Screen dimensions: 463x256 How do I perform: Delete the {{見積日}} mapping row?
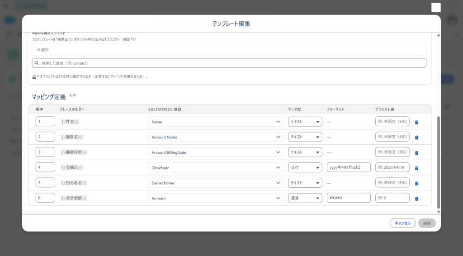pyautogui.click(x=416, y=168)
